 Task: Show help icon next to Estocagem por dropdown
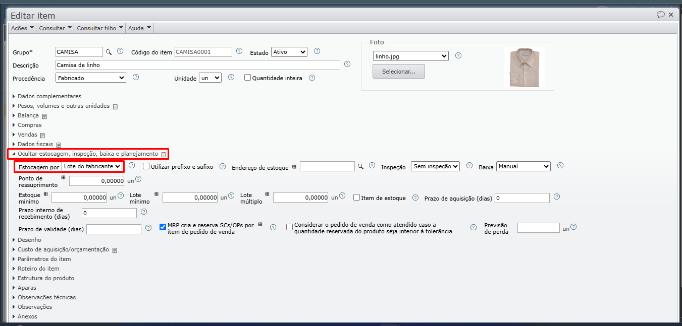pyautogui.click(x=132, y=165)
